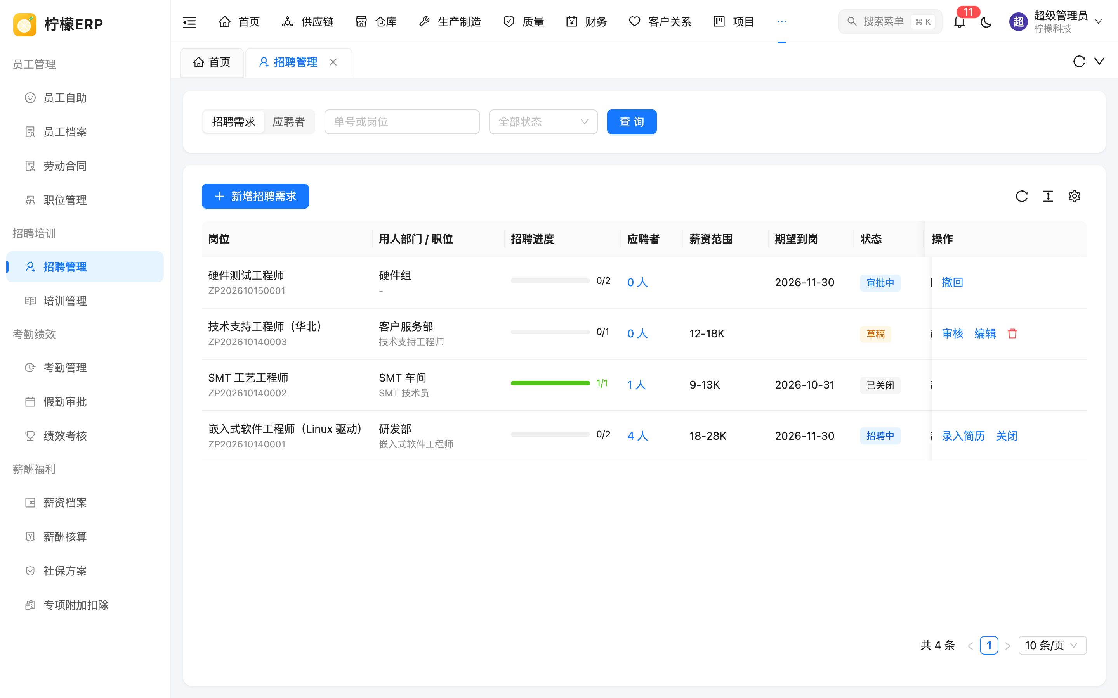The height and width of the screenshot is (698, 1118).
Task: Click 审核 for 技术支持工程师
Action: point(952,334)
